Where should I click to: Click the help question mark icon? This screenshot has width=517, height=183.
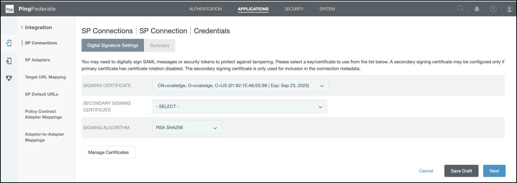(x=493, y=9)
